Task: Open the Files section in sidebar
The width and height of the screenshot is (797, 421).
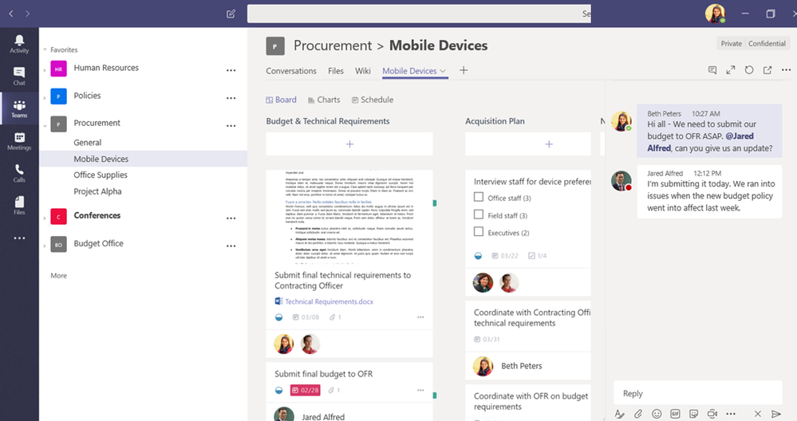Action: [19, 205]
